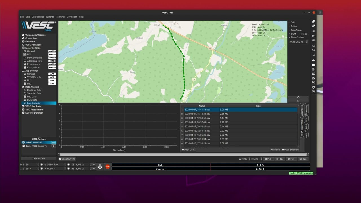Switch to the Stats side tab
The image size is (361, 203).
[307, 127]
